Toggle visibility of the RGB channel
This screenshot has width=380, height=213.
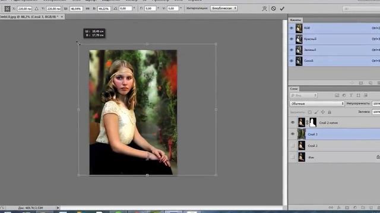click(x=292, y=28)
